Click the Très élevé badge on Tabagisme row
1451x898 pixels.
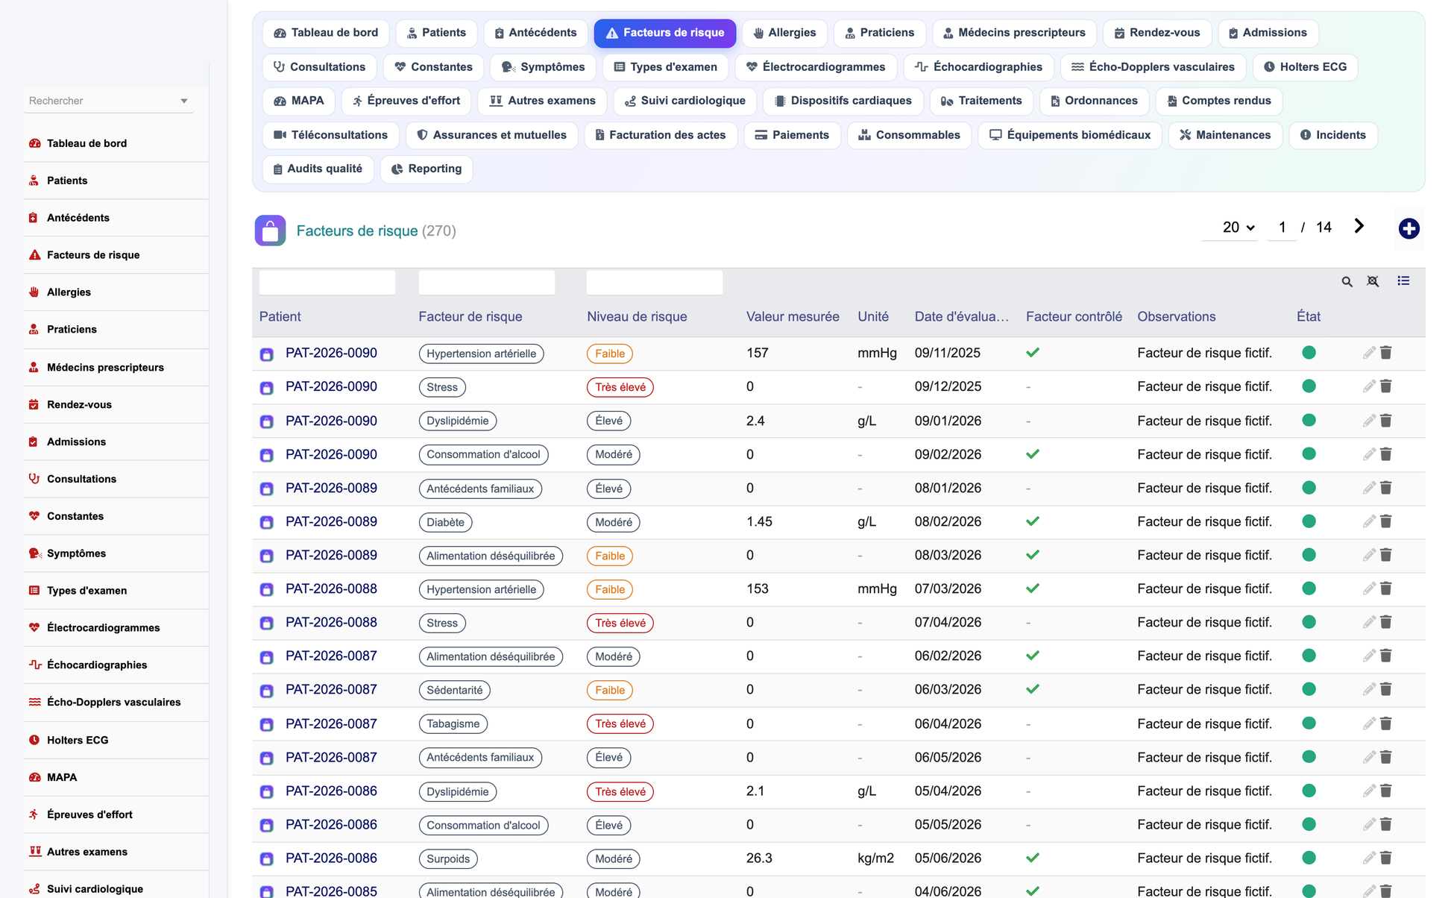(620, 724)
